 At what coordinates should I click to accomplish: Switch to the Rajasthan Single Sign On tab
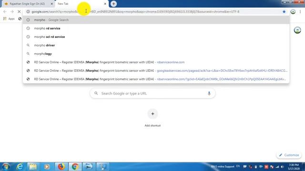[27, 4]
